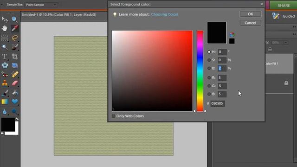Click the H hue value field
297x167 pixels.
(x=222, y=52)
